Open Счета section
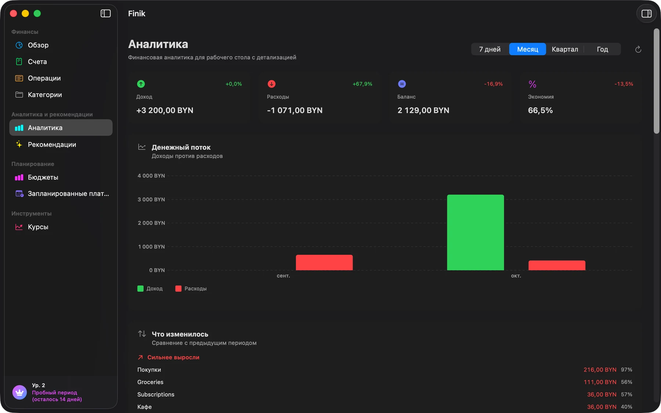 [61, 62]
